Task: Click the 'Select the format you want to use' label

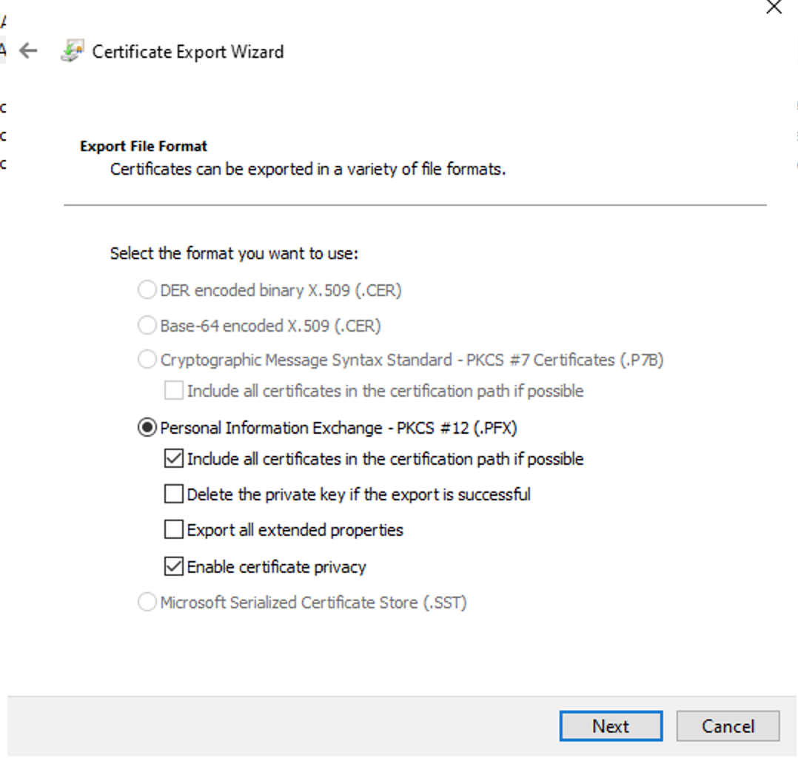Action: coord(234,254)
